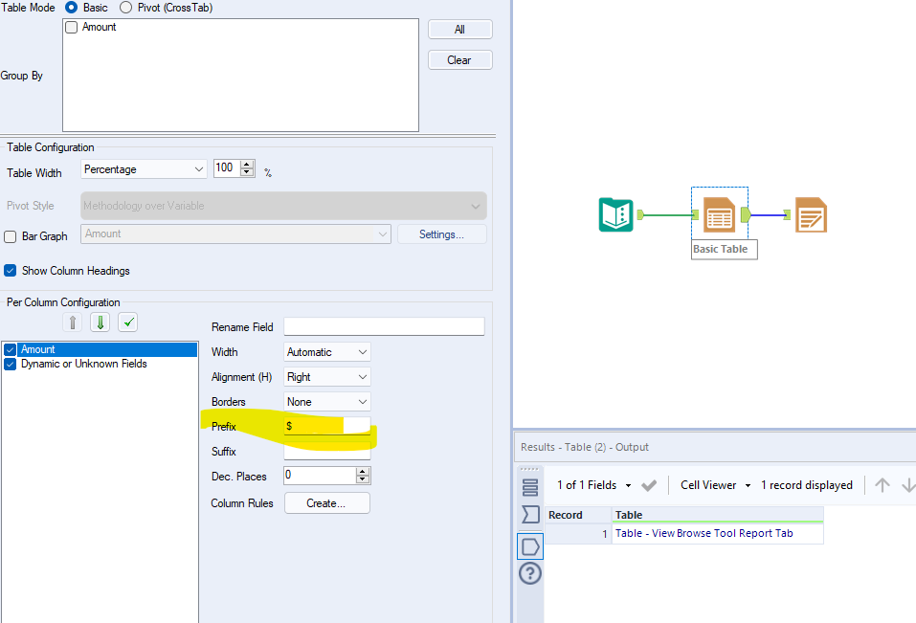
Task: Click the Rename Field input box
Action: pos(384,326)
